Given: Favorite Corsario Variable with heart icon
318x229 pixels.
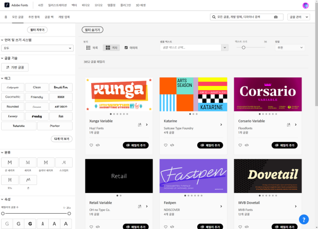Looking at the screenshot, I should pos(240,145).
